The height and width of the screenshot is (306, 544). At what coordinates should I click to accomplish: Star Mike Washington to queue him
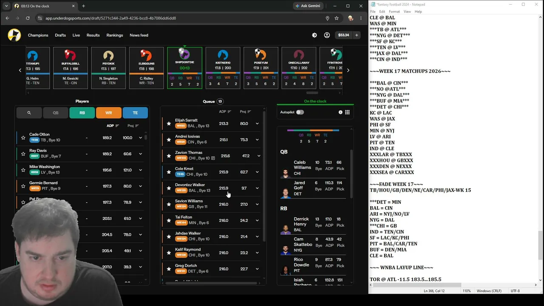23,170
